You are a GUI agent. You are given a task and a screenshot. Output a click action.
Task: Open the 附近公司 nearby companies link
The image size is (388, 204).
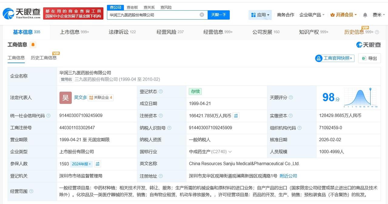pos(288,176)
